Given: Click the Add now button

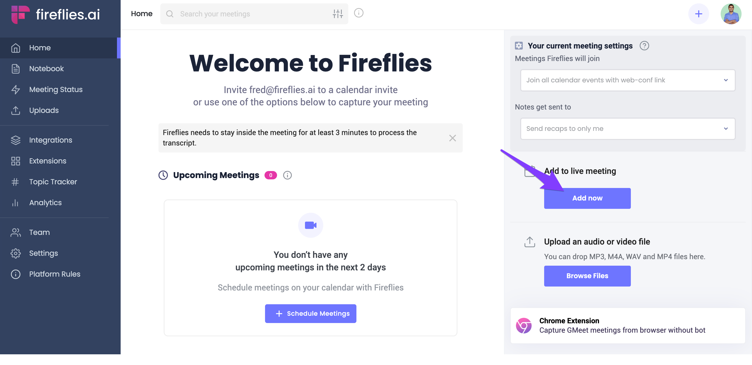Looking at the screenshot, I should click(x=587, y=198).
